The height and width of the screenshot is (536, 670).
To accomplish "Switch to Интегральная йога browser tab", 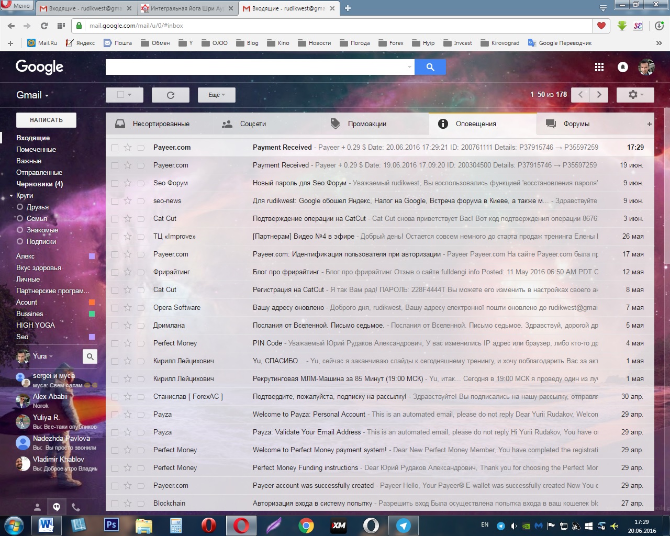I will pos(188,8).
